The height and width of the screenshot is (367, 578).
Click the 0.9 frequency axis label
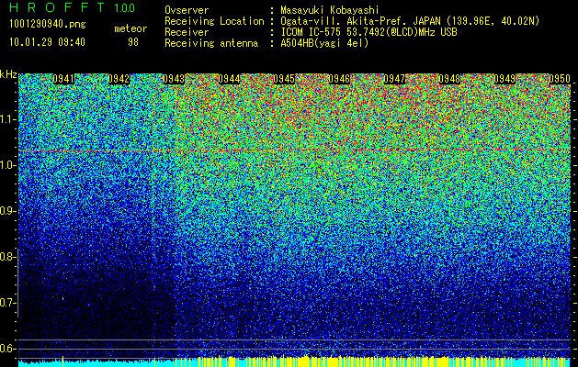6,211
